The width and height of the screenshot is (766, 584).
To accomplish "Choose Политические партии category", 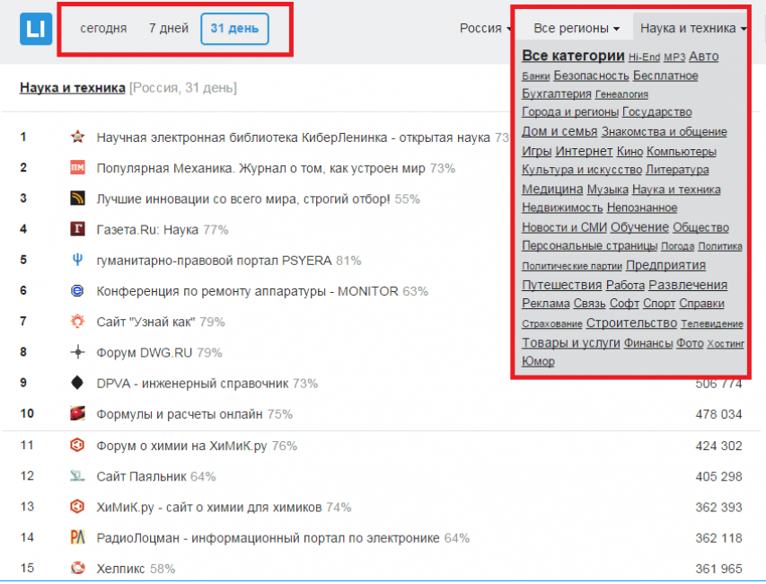I will coord(571,266).
